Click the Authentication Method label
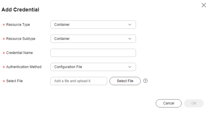The image size is (210, 113). tap(24, 67)
